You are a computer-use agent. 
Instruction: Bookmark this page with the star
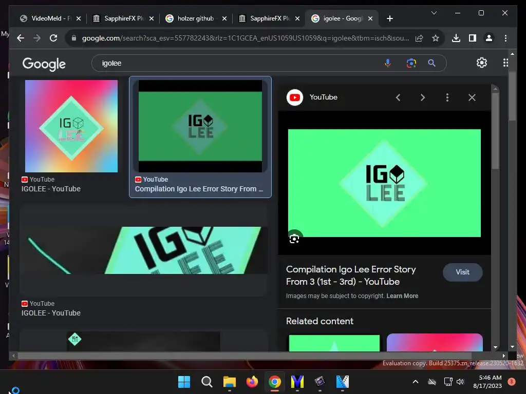436,38
